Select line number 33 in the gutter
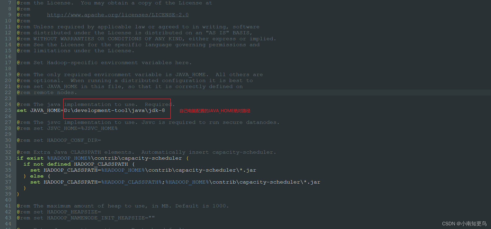This screenshot has width=491, height=229. coord(8,158)
